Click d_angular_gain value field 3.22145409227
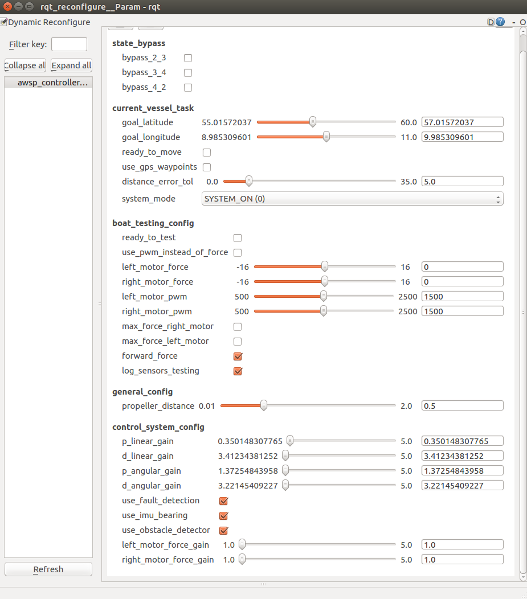The width and height of the screenshot is (527, 599). tap(463, 486)
